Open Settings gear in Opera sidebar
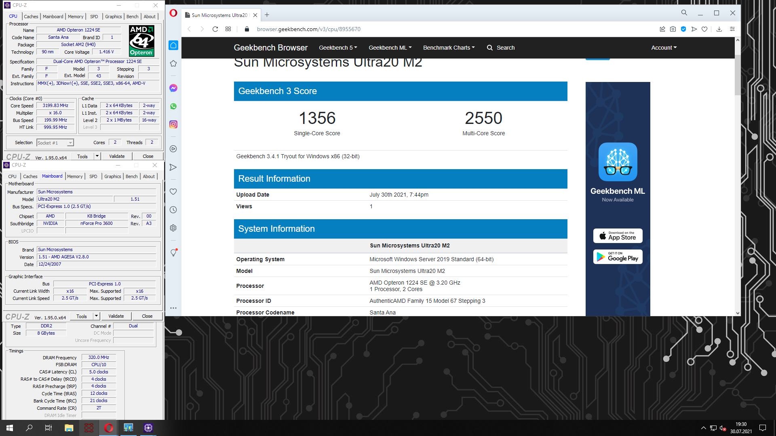This screenshot has width=776, height=436. coord(173,228)
